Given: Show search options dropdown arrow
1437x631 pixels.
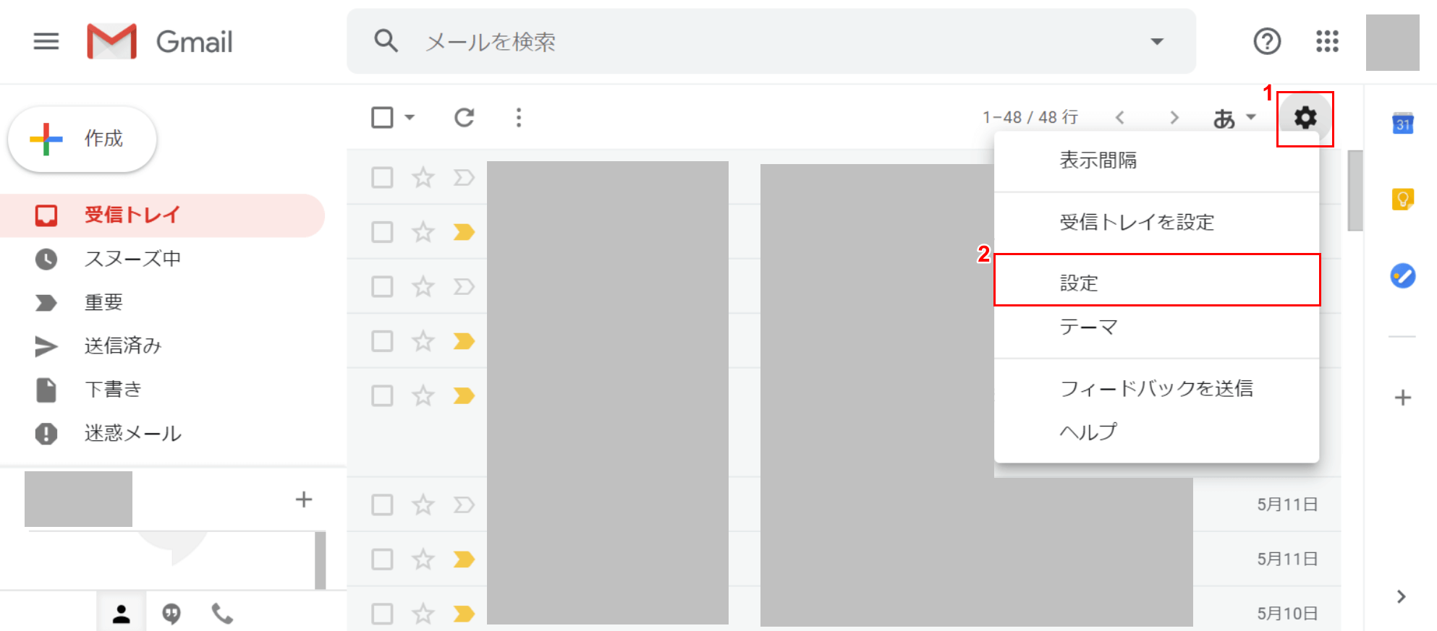Looking at the screenshot, I should (1157, 41).
